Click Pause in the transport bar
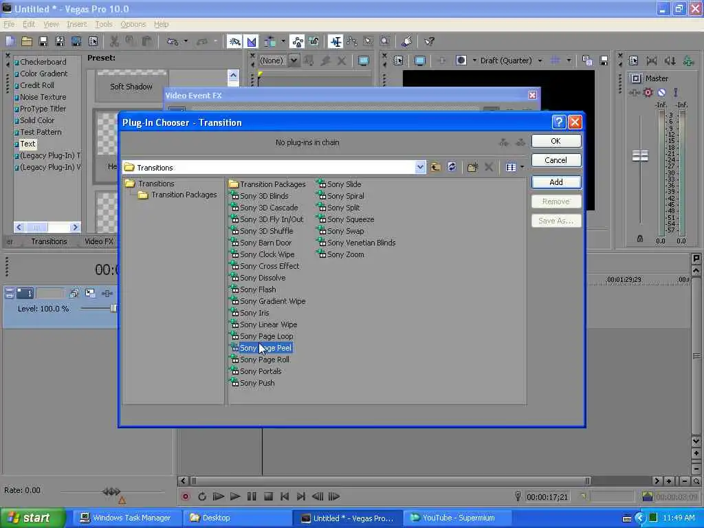This screenshot has width=704, height=528. point(252,496)
